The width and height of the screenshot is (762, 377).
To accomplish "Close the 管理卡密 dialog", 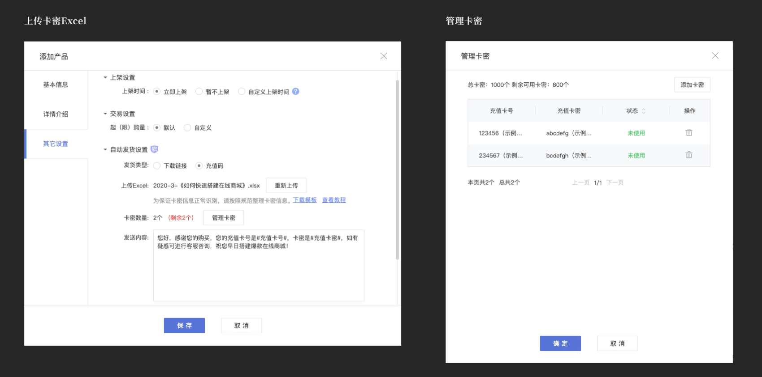I will point(715,55).
